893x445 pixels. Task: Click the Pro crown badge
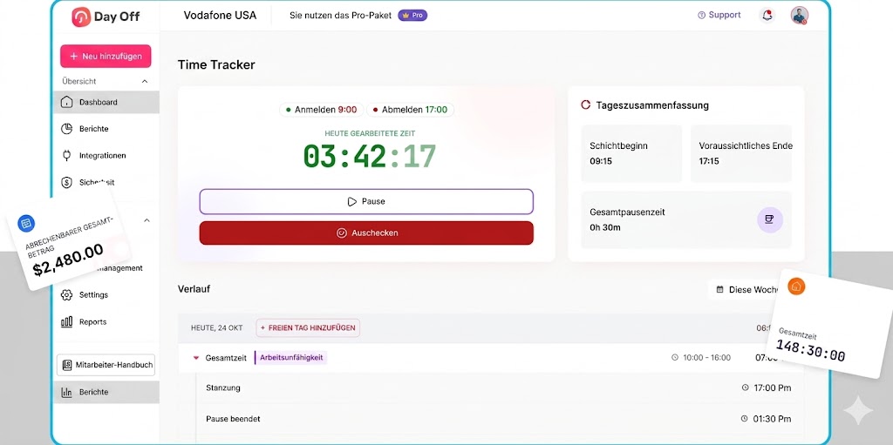pos(412,16)
